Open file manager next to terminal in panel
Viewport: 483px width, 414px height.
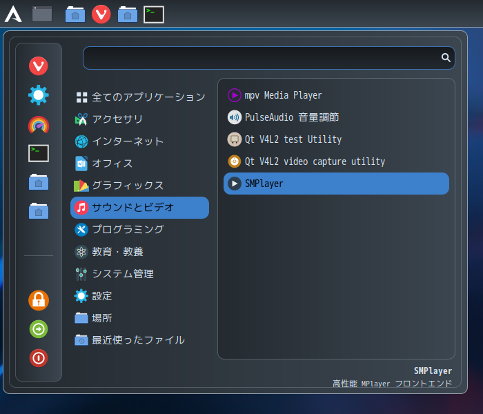point(128,14)
